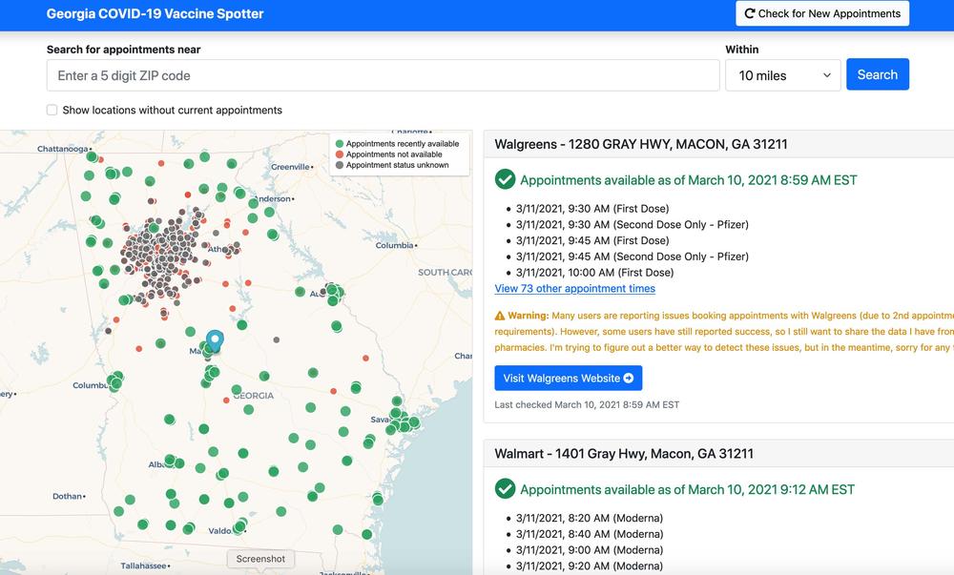Select 3/11/2021, 9:00 AM (Moderna) entry
Screen dimensions: 954x575
tap(589, 549)
